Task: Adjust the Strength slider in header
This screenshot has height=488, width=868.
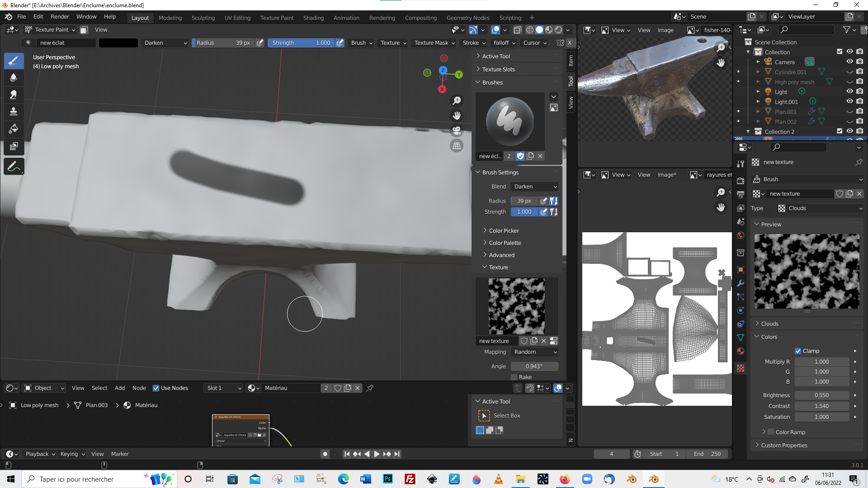Action: [301, 43]
